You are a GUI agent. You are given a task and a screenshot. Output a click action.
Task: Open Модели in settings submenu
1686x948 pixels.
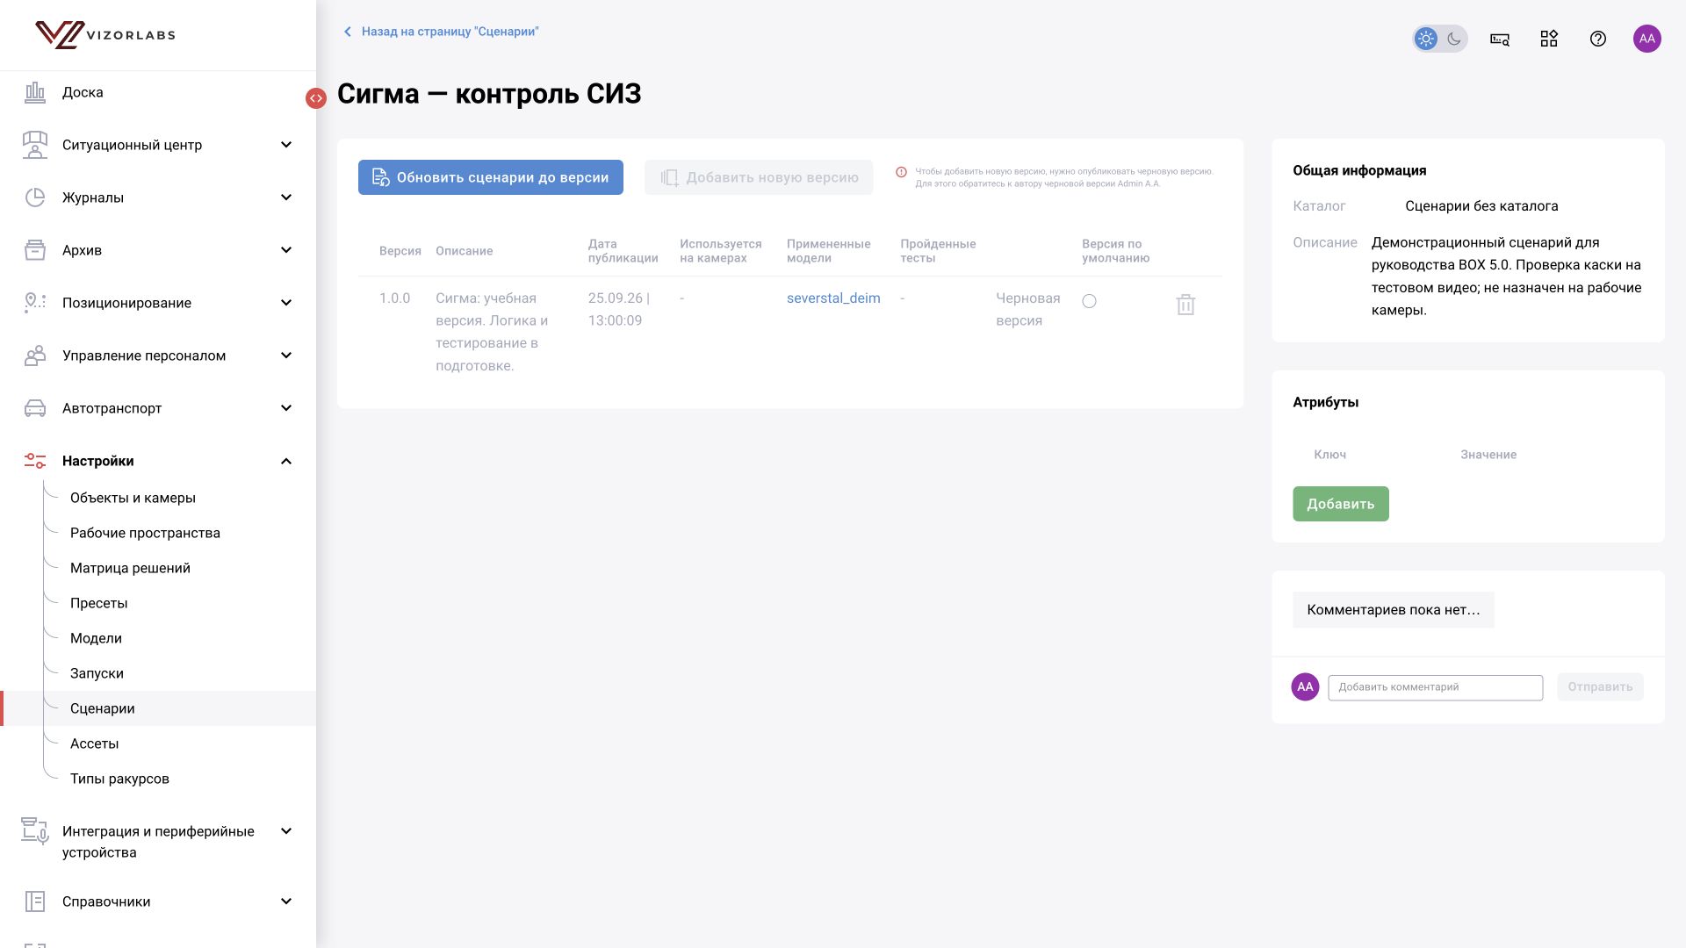coord(96,638)
